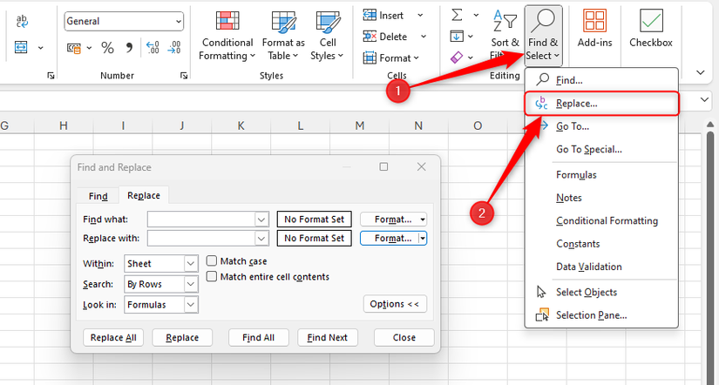The width and height of the screenshot is (719, 385).
Task: Open the Find & Select magnifier menu
Action: click(x=543, y=36)
